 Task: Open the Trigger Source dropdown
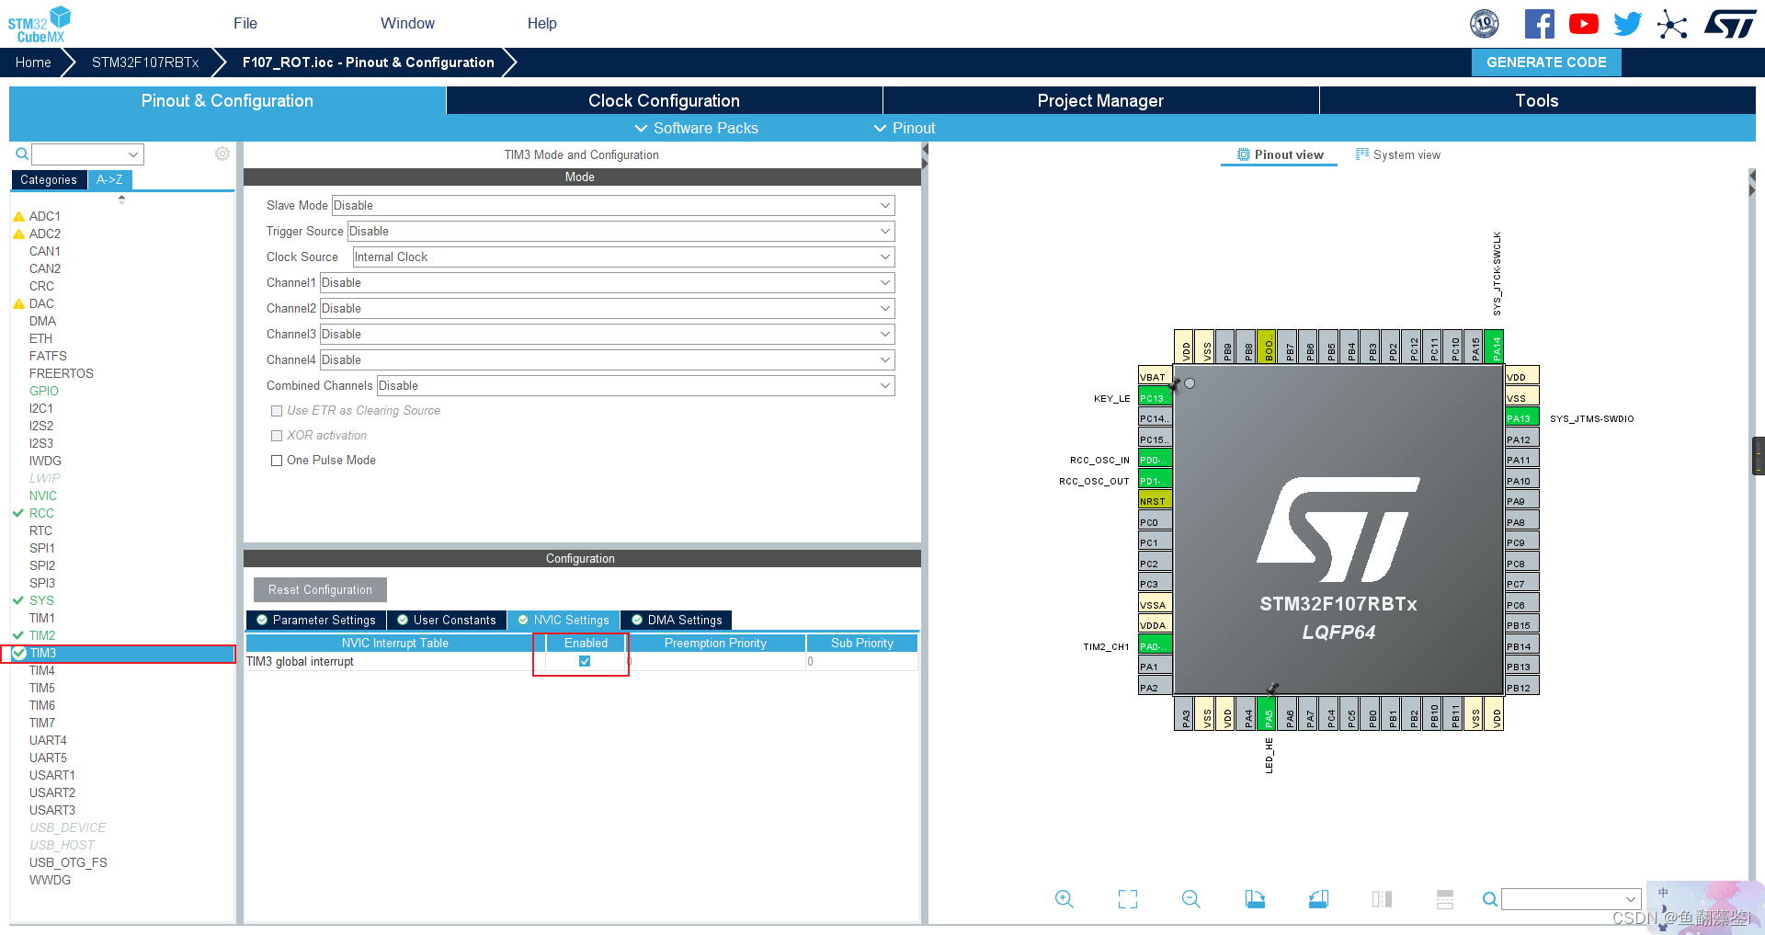coord(621,231)
